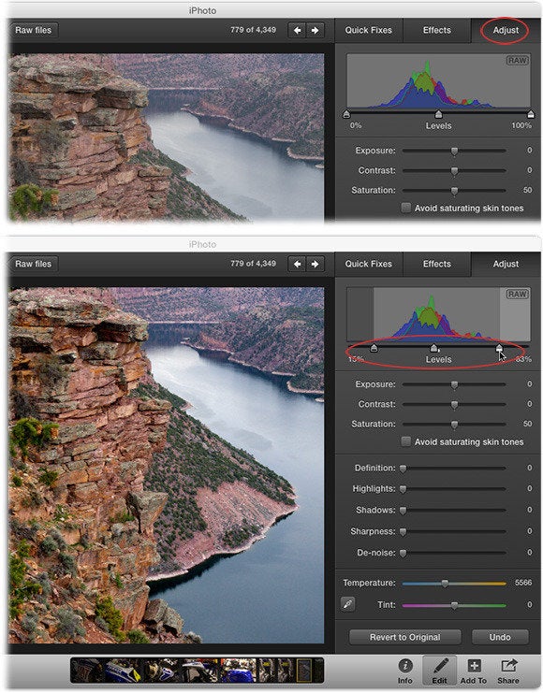Select black point handle in upper Levels

click(346, 114)
